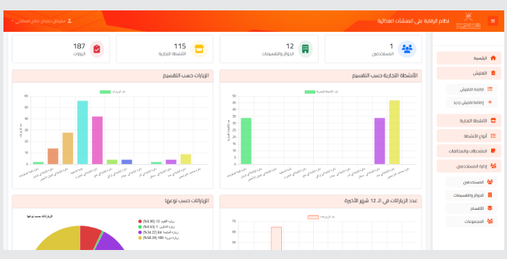Click the "115" business activities count
Screen dimensions: 507x259
(x=180, y=46)
